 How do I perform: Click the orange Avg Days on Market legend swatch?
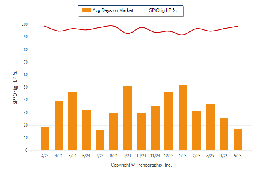click(86, 10)
